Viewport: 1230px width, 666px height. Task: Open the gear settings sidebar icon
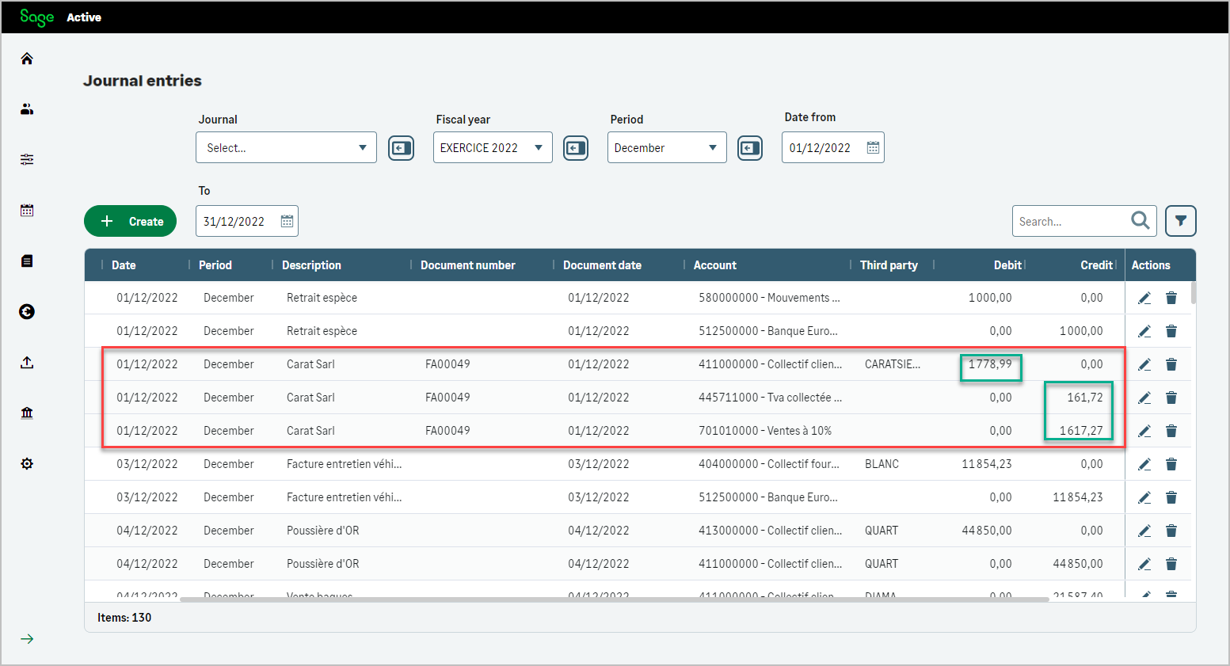coord(27,464)
